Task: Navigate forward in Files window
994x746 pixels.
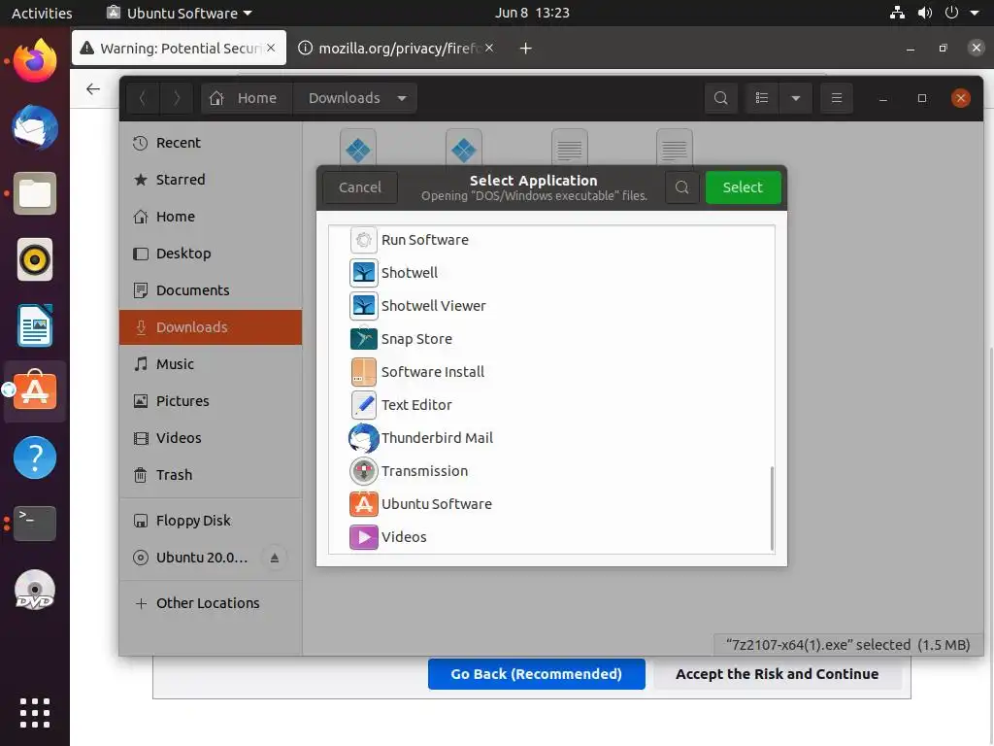Action: click(x=177, y=98)
